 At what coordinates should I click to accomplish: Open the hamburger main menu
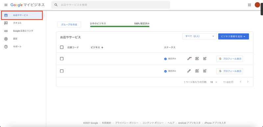6,5
